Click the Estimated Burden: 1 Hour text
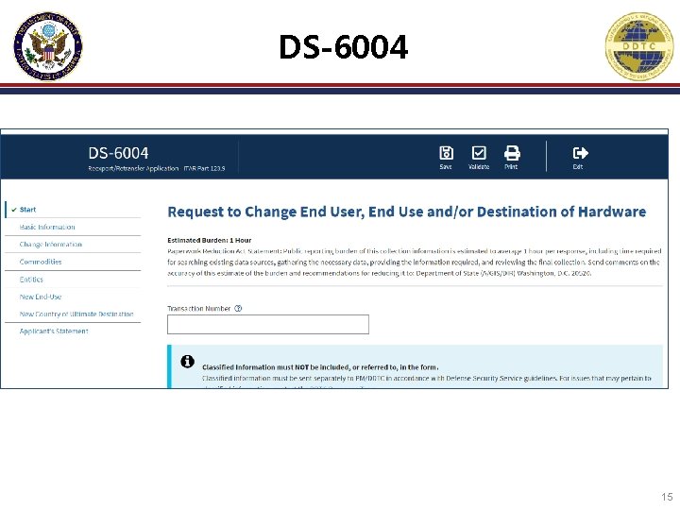This screenshot has width=680, height=510. (210, 240)
